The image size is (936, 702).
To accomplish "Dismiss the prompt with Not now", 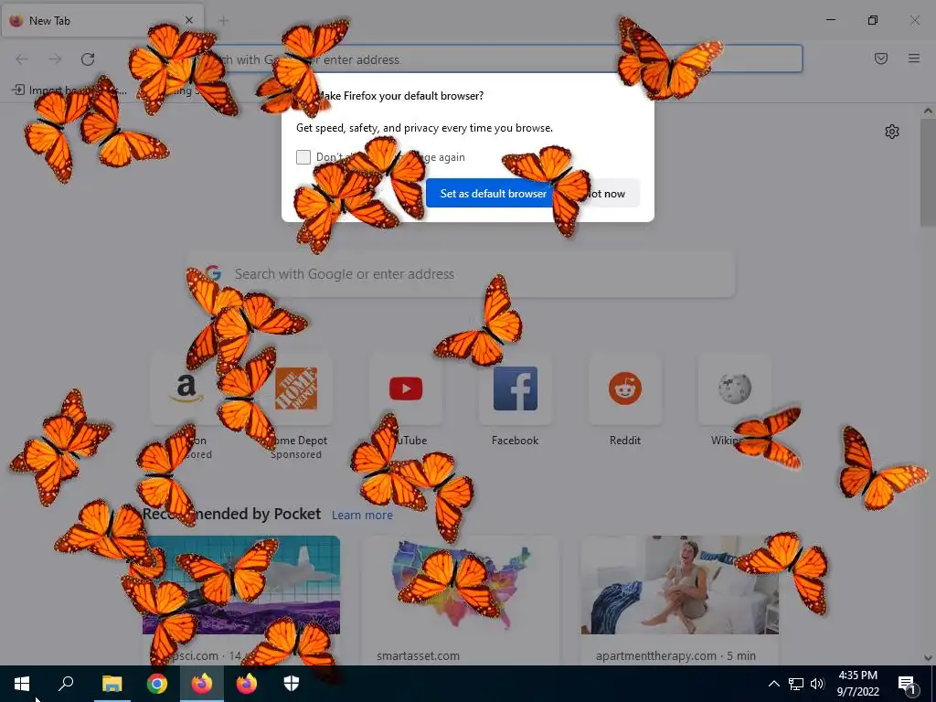I will [x=604, y=194].
